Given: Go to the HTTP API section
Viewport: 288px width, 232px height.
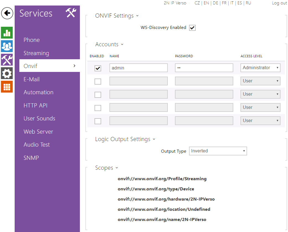Looking at the screenshot, I should pyautogui.click(x=35, y=106).
